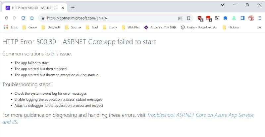265x137 pixels.
Task: Show more bookmarks with the double chevron
Action: (x=260, y=27)
